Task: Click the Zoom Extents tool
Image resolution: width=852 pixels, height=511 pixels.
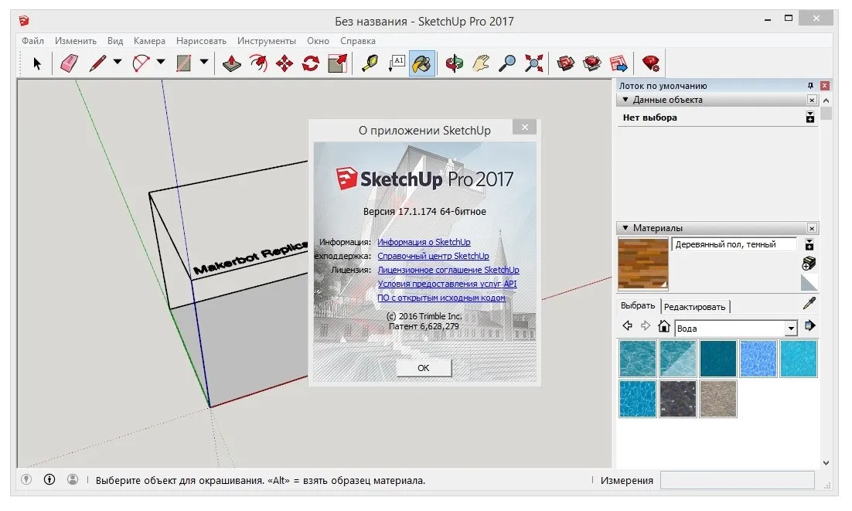Action: pos(533,63)
